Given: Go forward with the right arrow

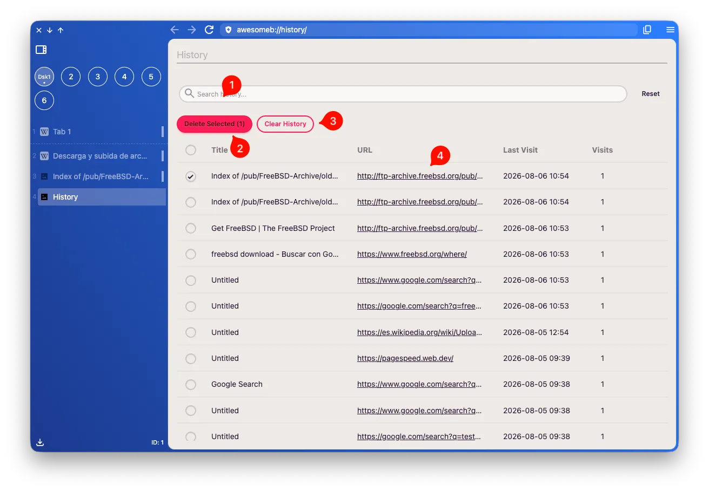Looking at the screenshot, I should click(192, 30).
